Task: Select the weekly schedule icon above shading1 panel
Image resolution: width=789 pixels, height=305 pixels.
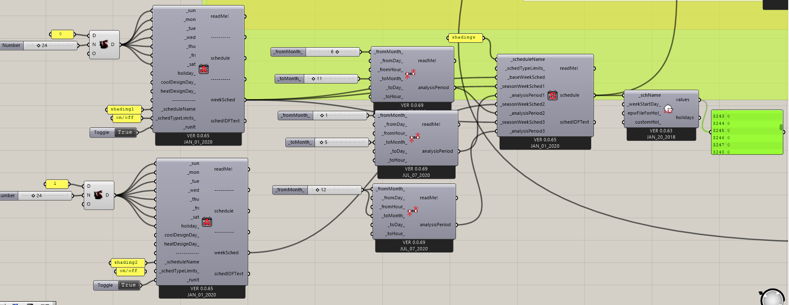Action: (204, 69)
